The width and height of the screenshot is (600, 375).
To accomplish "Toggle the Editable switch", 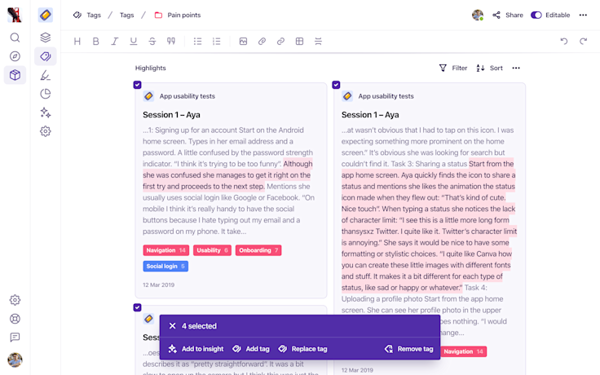I will (x=536, y=15).
